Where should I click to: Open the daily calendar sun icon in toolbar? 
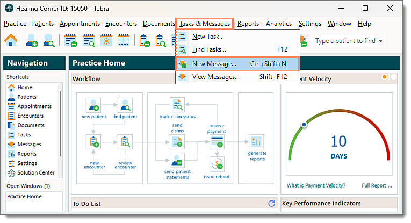tap(106, 40)
